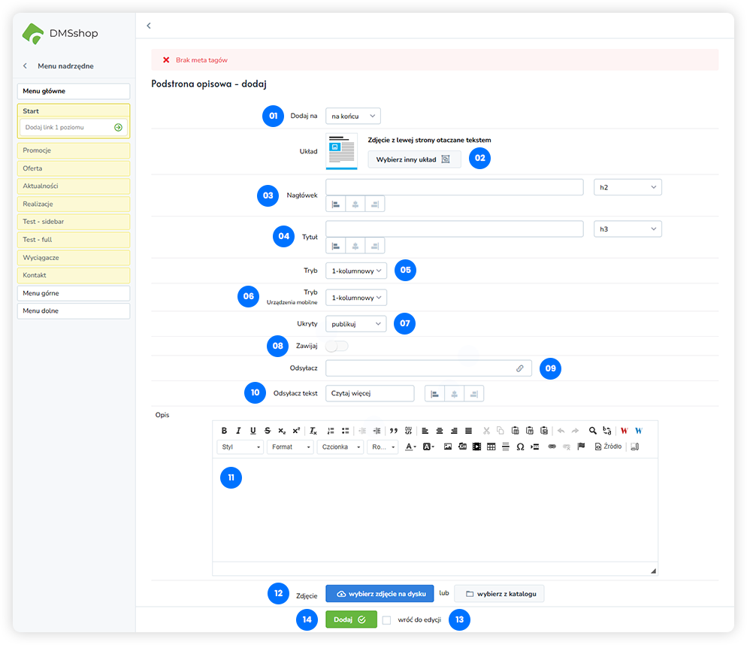This screenshot has width=747, height=645.
Task: Insert special character (Omega) symbol
Action: click(520, 447)
